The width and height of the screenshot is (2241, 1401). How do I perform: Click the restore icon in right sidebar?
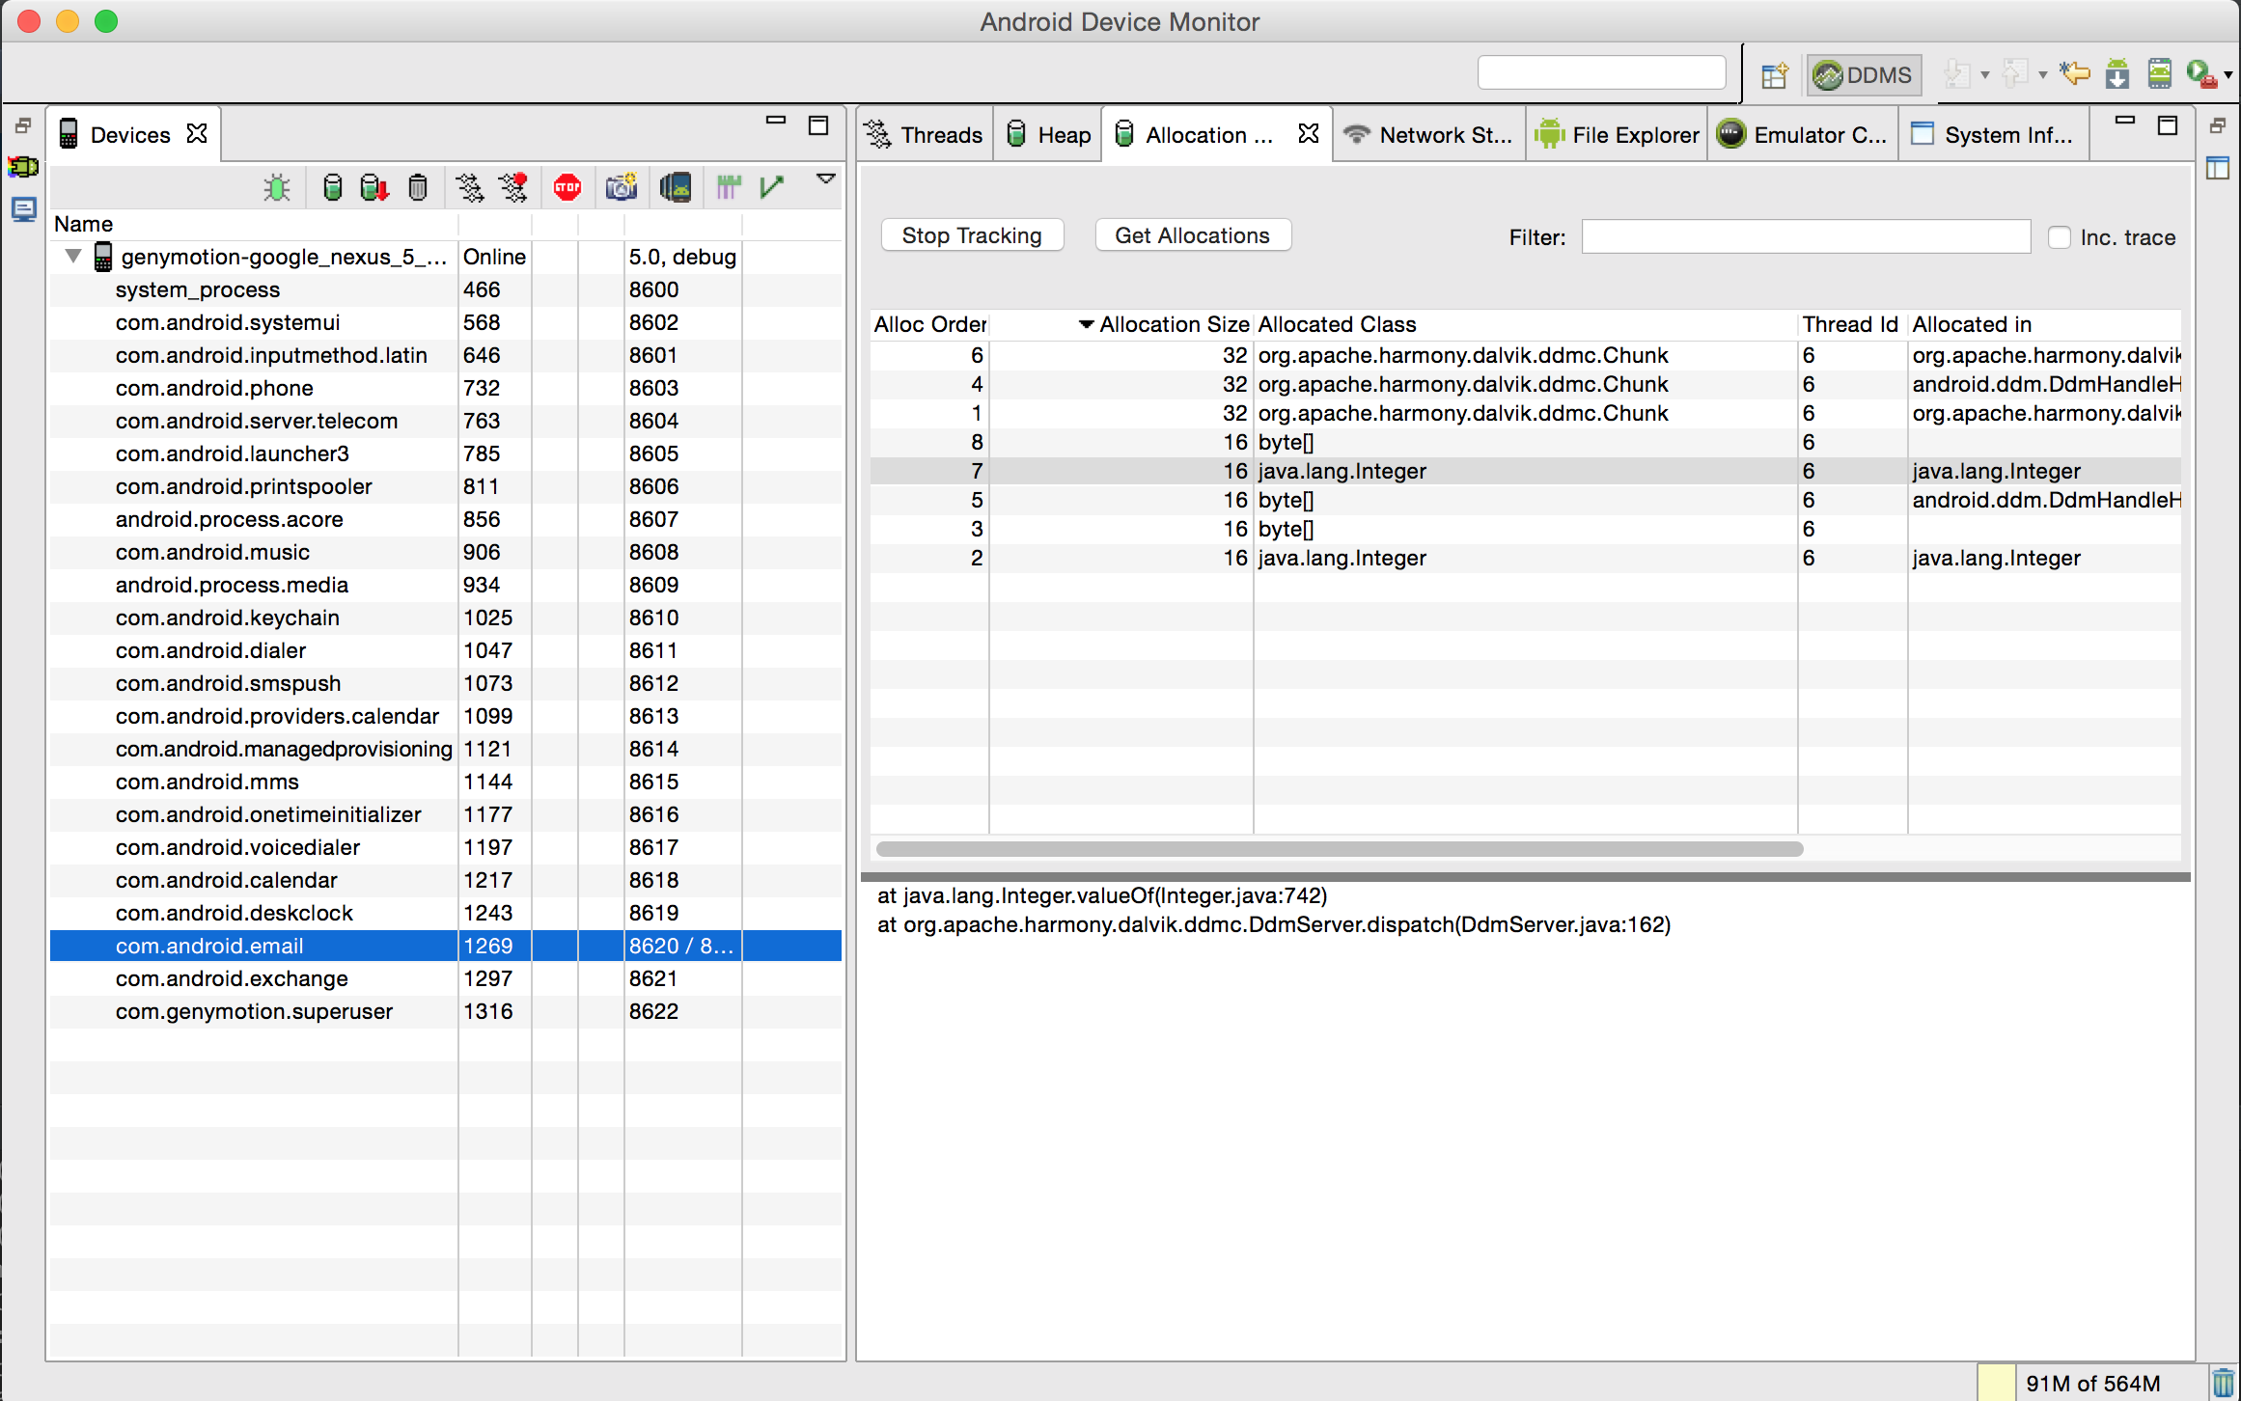coord(2217,125)
